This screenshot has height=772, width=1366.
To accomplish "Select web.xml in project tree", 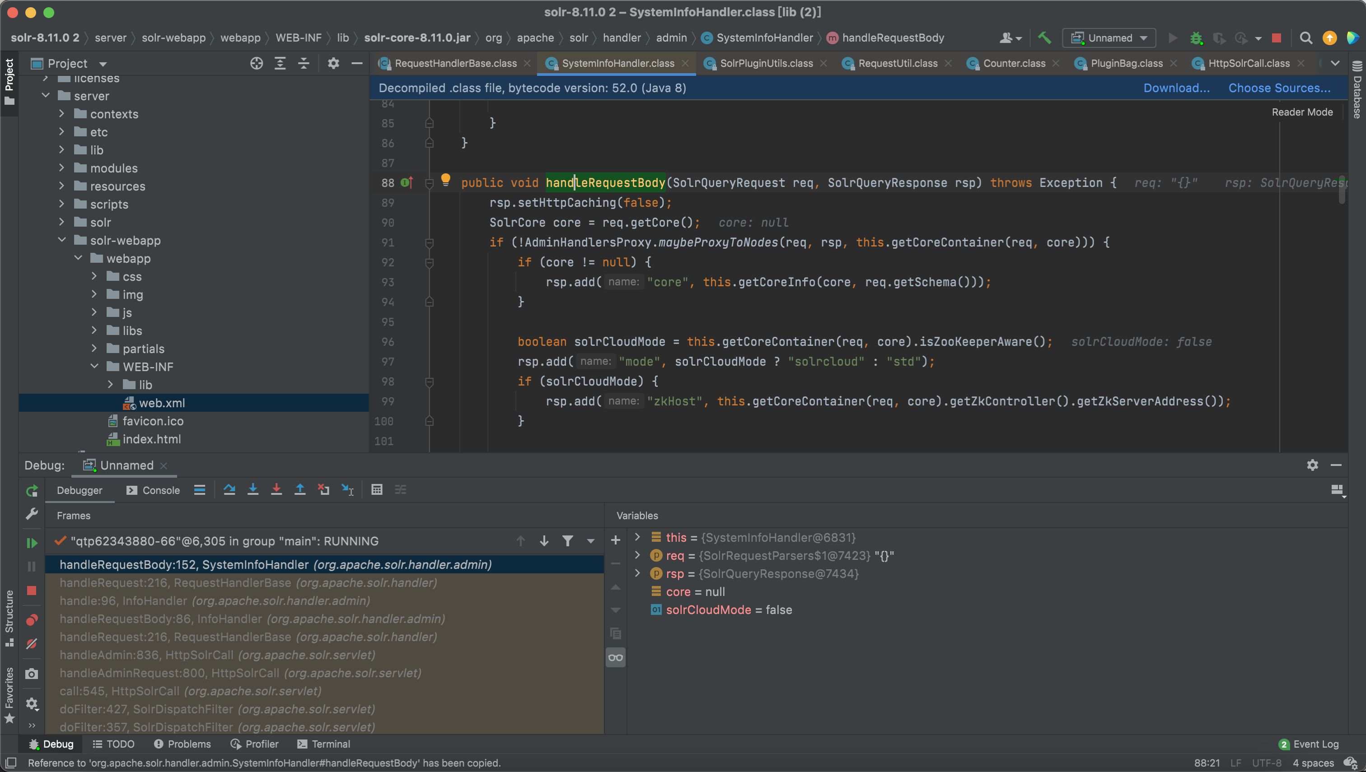I will pos(194,402).
